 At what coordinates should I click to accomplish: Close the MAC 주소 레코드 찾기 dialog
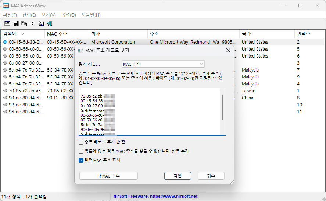[x=228, y=50]
